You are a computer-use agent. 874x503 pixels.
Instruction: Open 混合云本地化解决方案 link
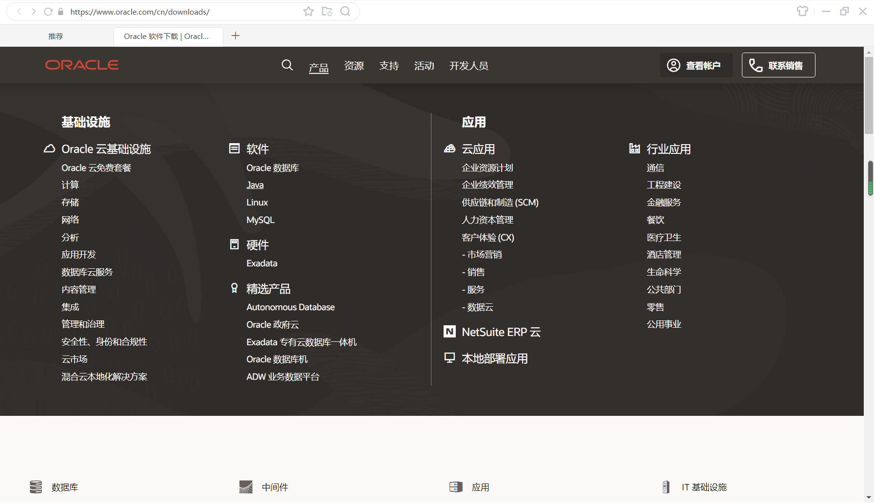tap(104, 377)
